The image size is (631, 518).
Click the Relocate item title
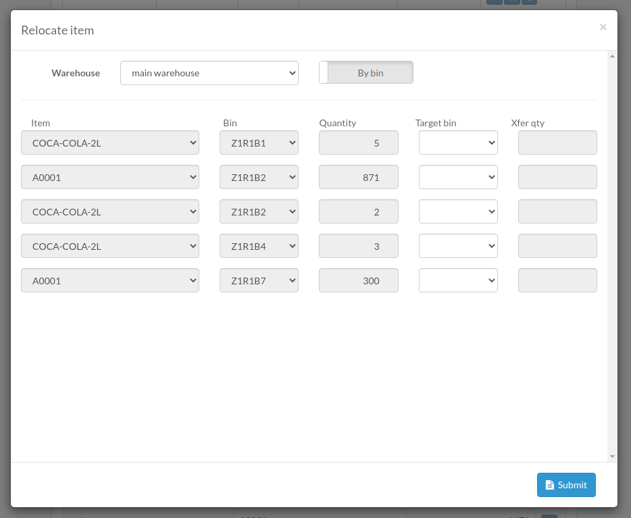57,30
